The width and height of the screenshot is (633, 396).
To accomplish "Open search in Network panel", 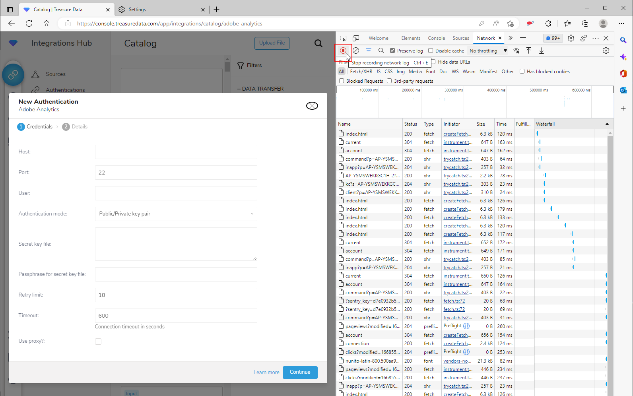I will coord(381,50).
